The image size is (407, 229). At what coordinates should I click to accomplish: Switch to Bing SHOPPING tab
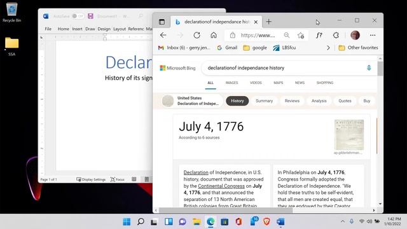point(325,83)
